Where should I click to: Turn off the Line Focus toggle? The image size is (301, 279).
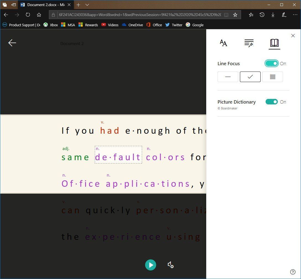[271, 63]
